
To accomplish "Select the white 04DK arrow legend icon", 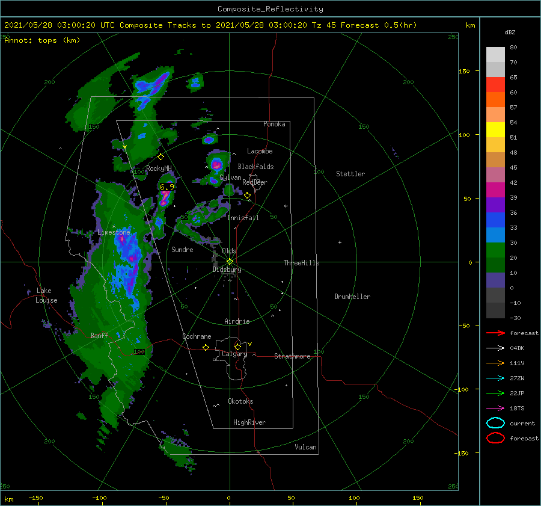I will point(495,348).
